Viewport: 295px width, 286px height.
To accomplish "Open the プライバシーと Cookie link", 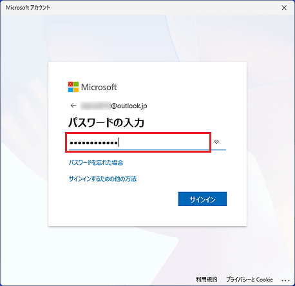I will point(249,280).
